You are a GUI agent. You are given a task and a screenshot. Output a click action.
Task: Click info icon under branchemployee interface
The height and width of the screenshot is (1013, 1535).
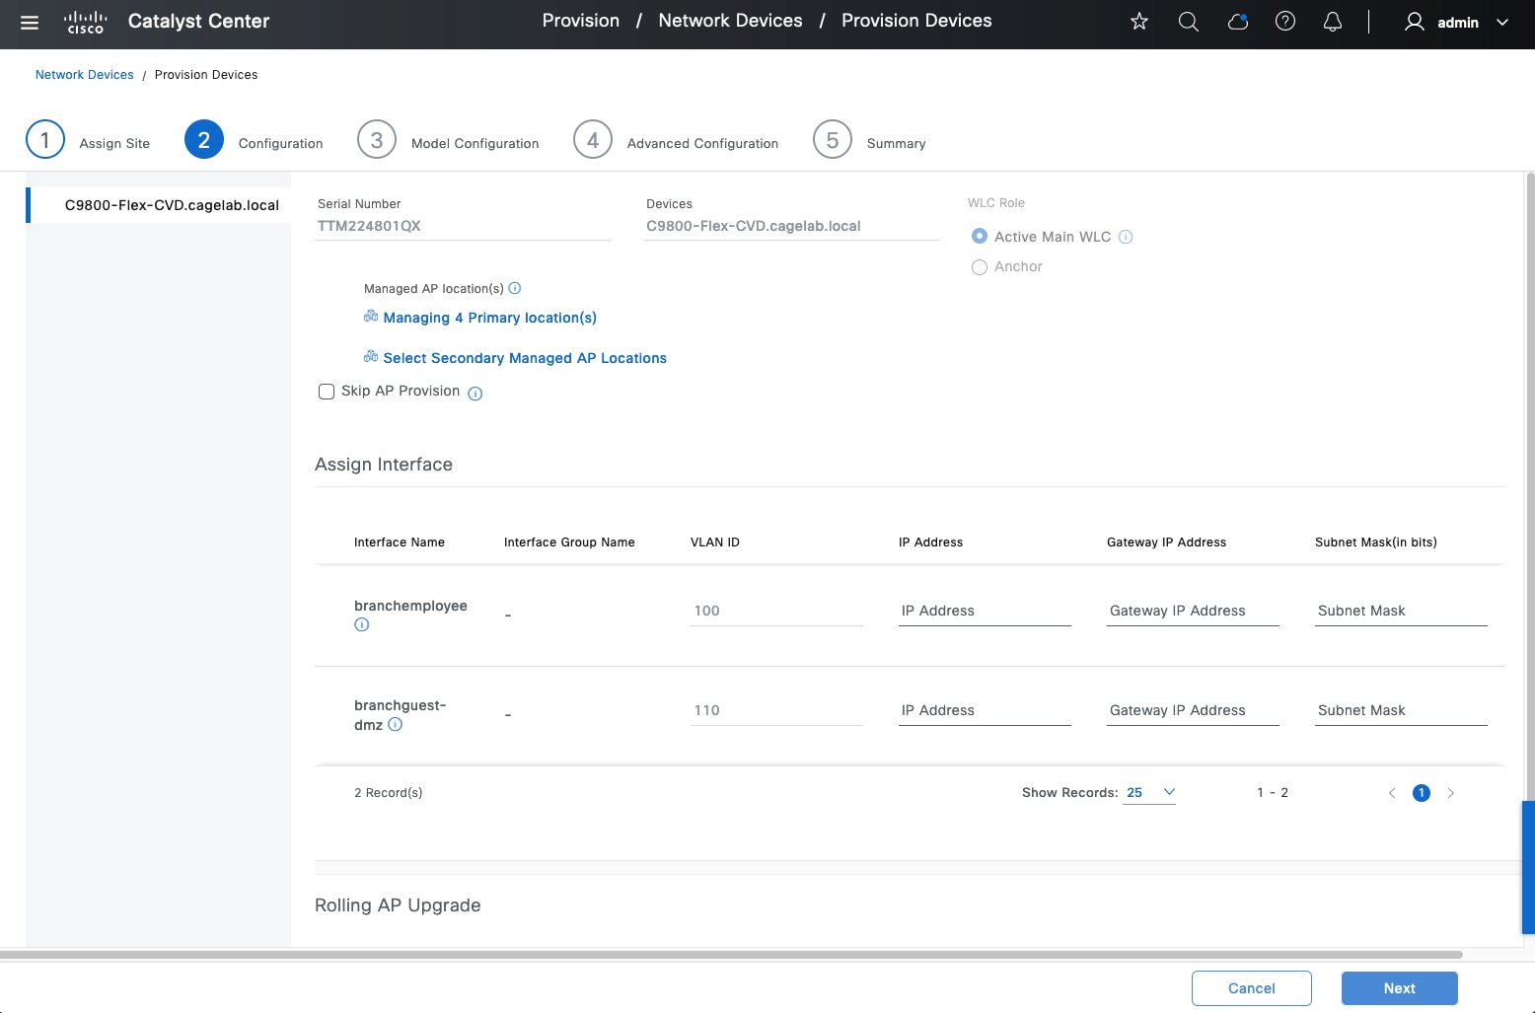362,625
